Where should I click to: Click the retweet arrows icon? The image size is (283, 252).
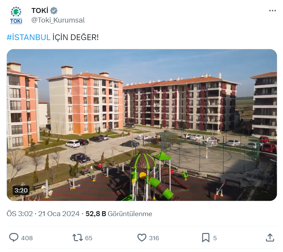pos(77,237)
